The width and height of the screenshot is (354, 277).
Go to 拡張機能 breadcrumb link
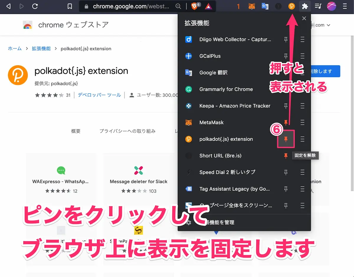[41, 49]
